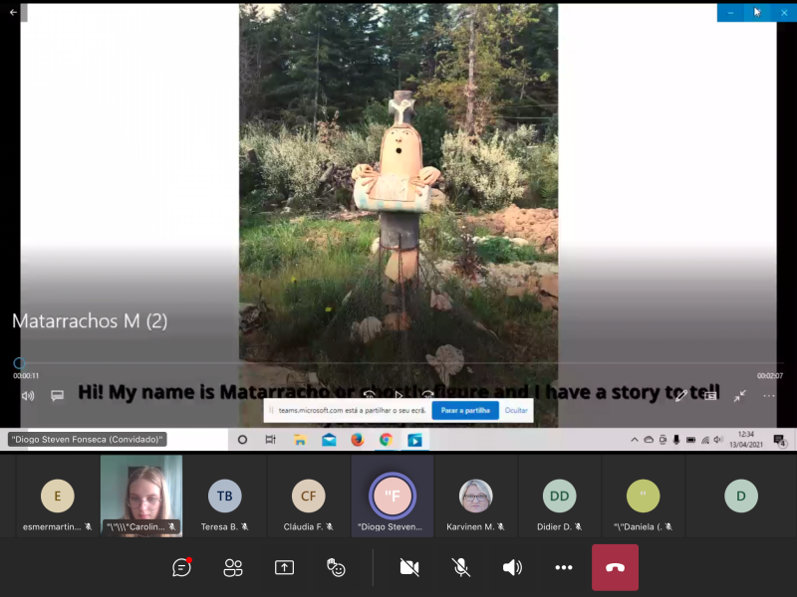
Task: Unmute the microphone
Action: pos(460,567)
